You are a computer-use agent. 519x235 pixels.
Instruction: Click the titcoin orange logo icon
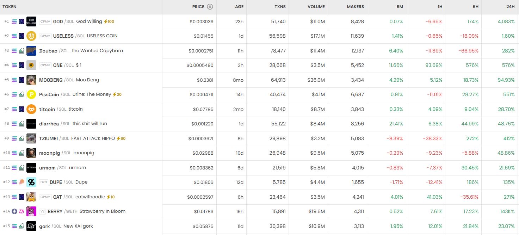(x=31, y=109)
